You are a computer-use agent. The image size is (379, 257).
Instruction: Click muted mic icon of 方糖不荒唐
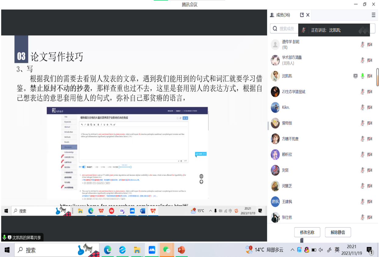(362, 139)
